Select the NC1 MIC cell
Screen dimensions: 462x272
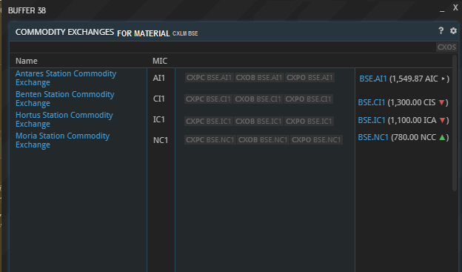pyautogui.click(x=161, y=140)
